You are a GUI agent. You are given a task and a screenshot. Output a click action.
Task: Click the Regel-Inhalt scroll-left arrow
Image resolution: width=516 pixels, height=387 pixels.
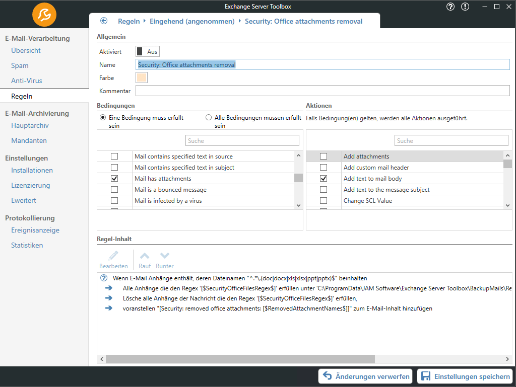coord(102,359)
